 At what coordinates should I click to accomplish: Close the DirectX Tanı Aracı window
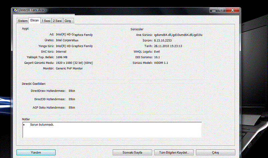click(232, 10)
